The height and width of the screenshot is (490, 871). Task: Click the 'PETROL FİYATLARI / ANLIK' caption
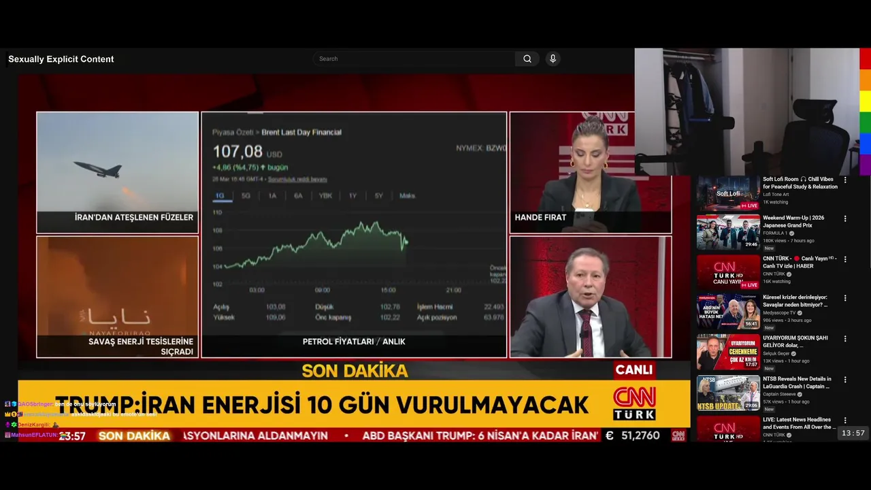(354, 342)
